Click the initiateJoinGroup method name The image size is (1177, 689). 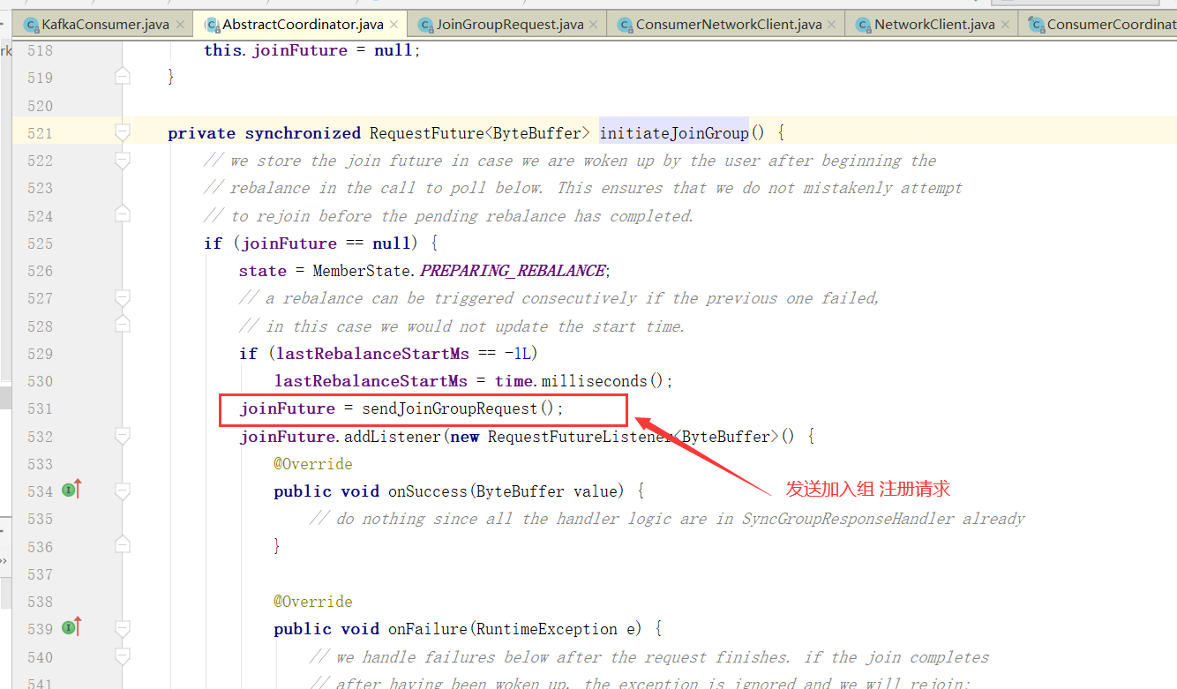(x=674, y=133)
